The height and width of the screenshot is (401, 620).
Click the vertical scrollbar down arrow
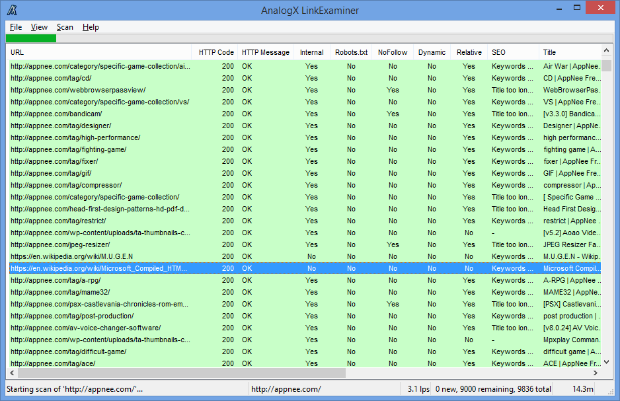(607, 362)
